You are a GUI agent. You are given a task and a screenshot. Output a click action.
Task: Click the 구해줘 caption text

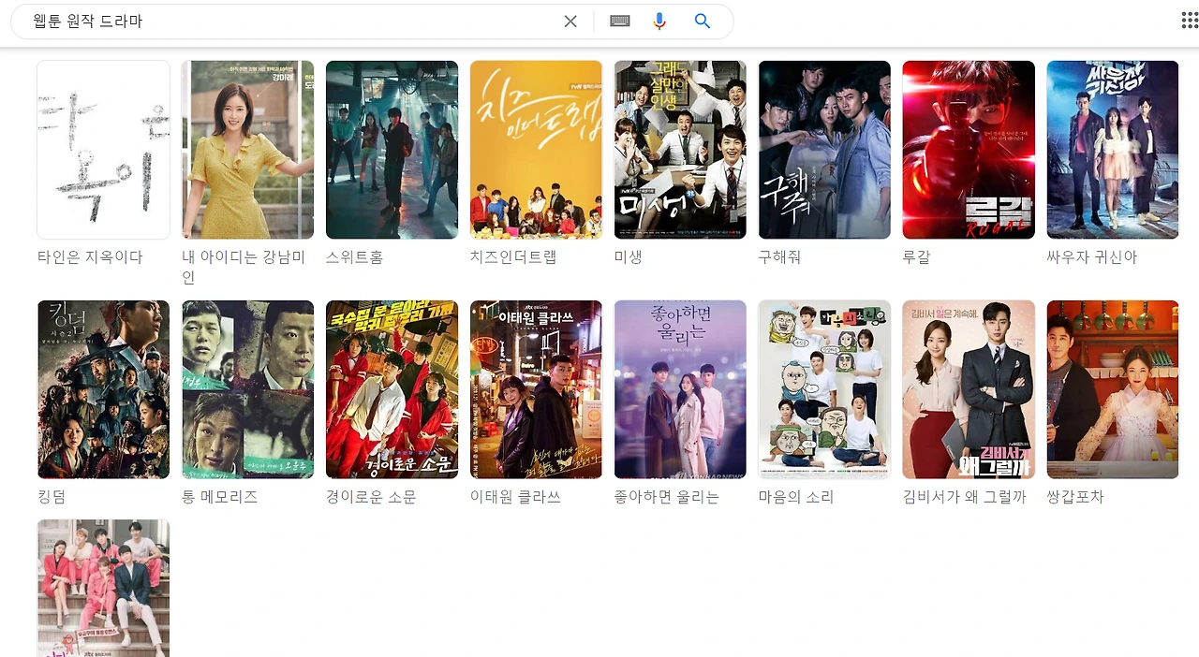(x=779, y=257)
